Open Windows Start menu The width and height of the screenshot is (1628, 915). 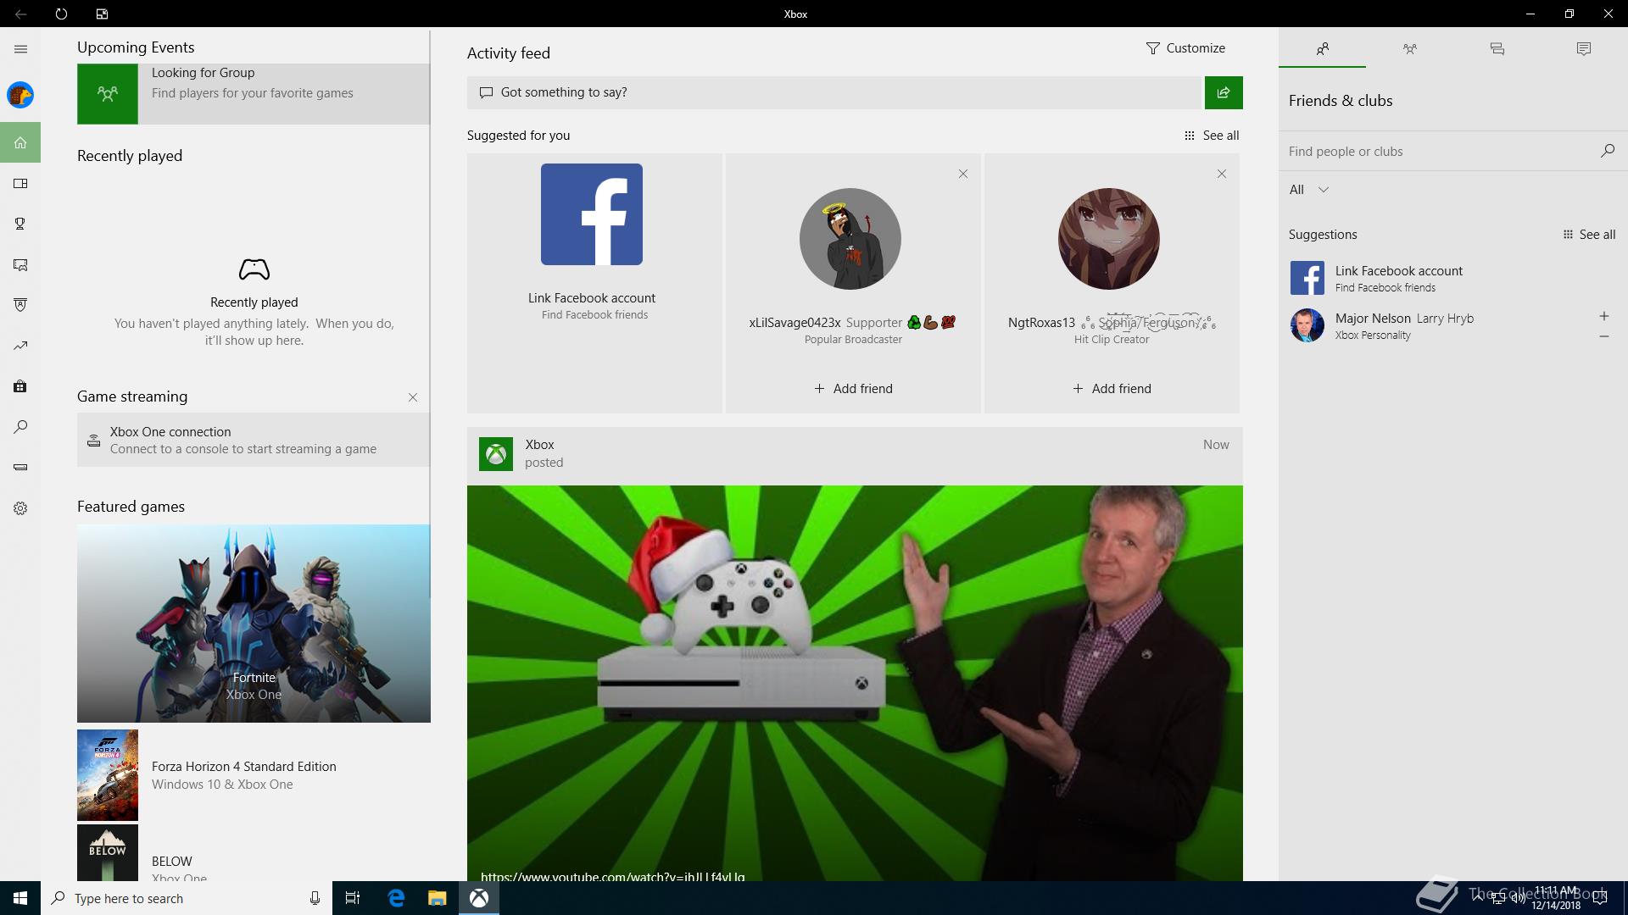pos(20,898)
